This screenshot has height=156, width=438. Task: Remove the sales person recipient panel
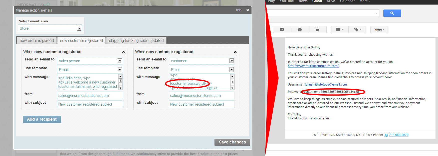pyautogui.click(x=123, y=52)
